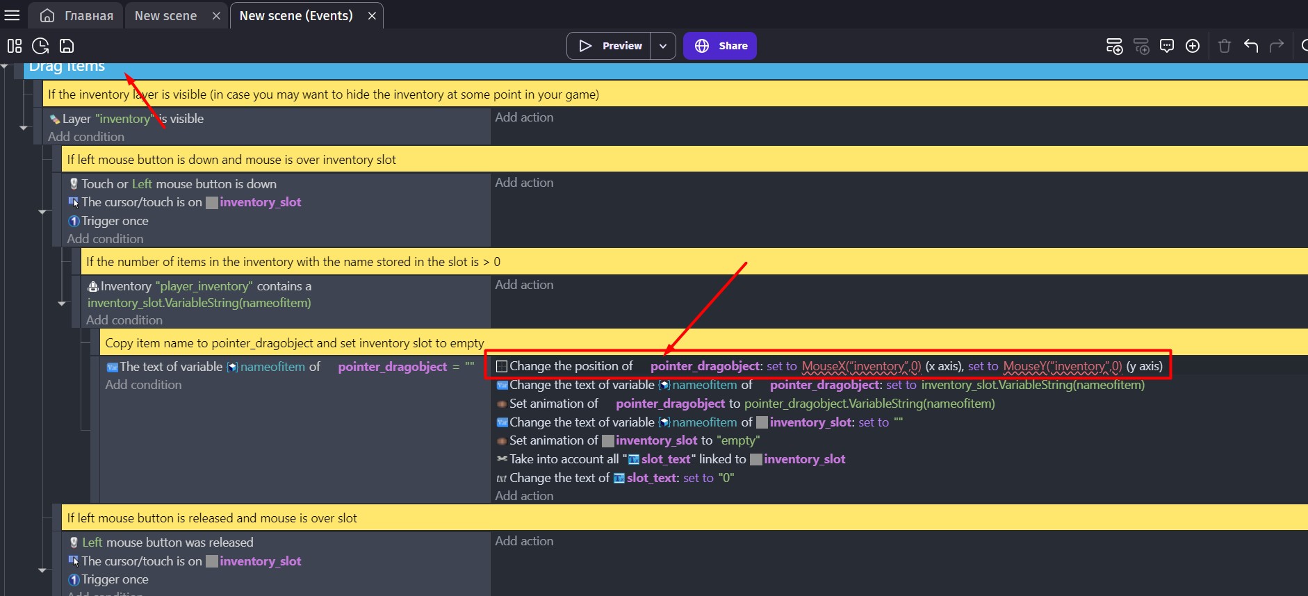Open the version history icon
1308x596 pixels.
(x=41, y=46)
